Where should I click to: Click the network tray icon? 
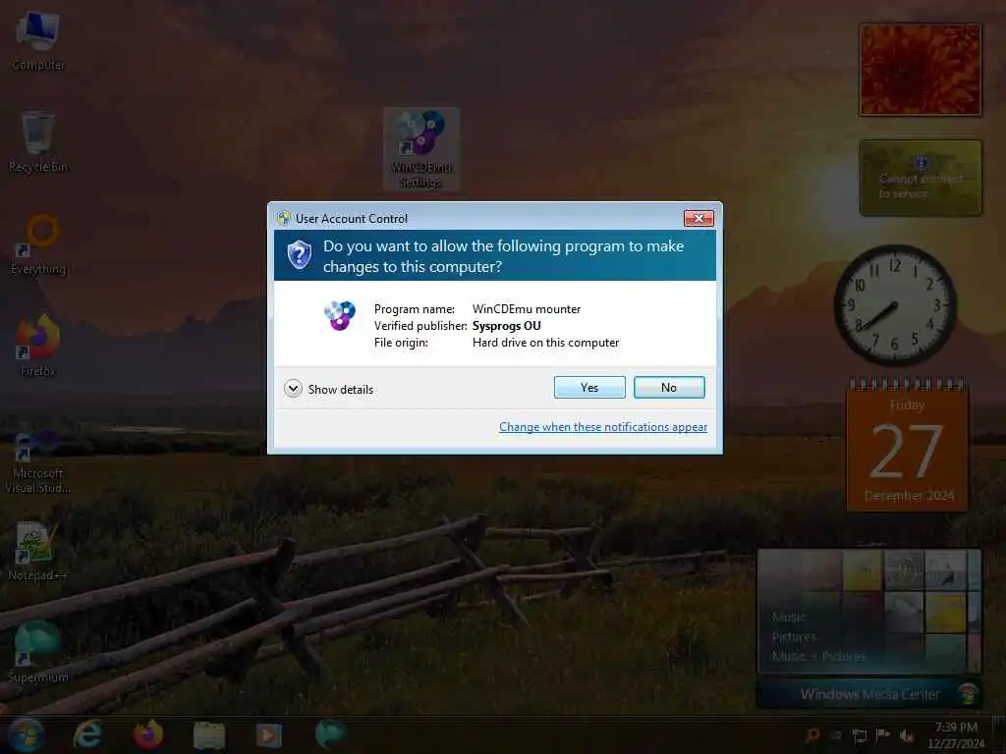pyautogui.click(x=859, y=735)
